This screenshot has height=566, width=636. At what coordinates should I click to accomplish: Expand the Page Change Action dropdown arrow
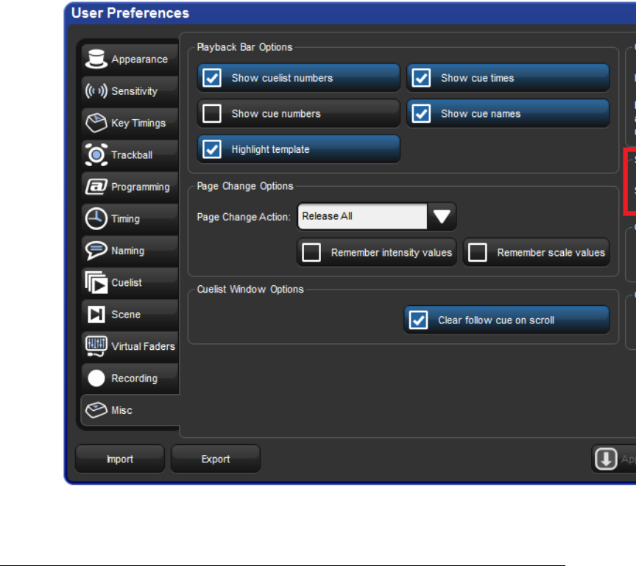click(442, 216)
